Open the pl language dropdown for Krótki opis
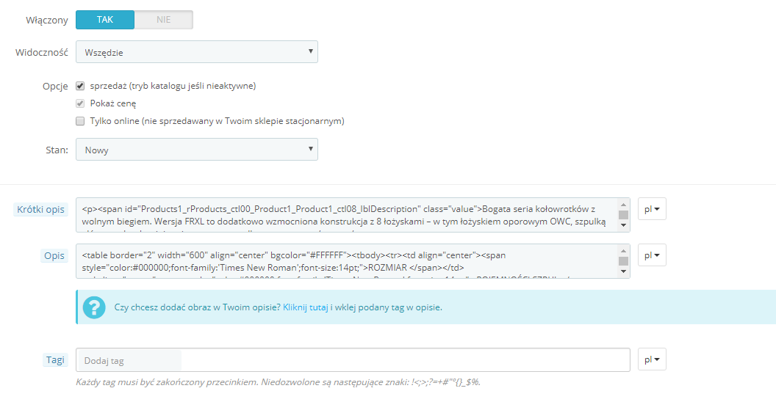This screenshot has height=402, width=776. 652,210
